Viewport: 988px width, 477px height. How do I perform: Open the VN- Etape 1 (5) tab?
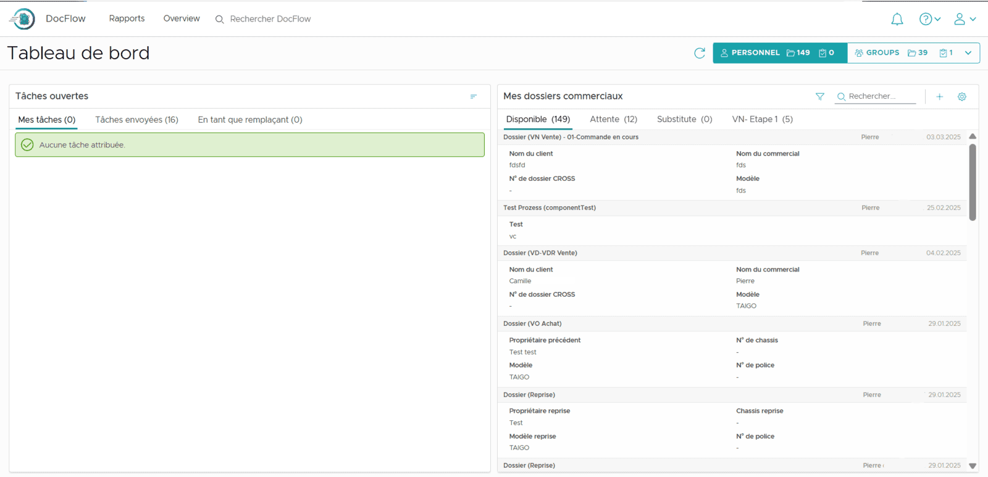coord(762,119)
